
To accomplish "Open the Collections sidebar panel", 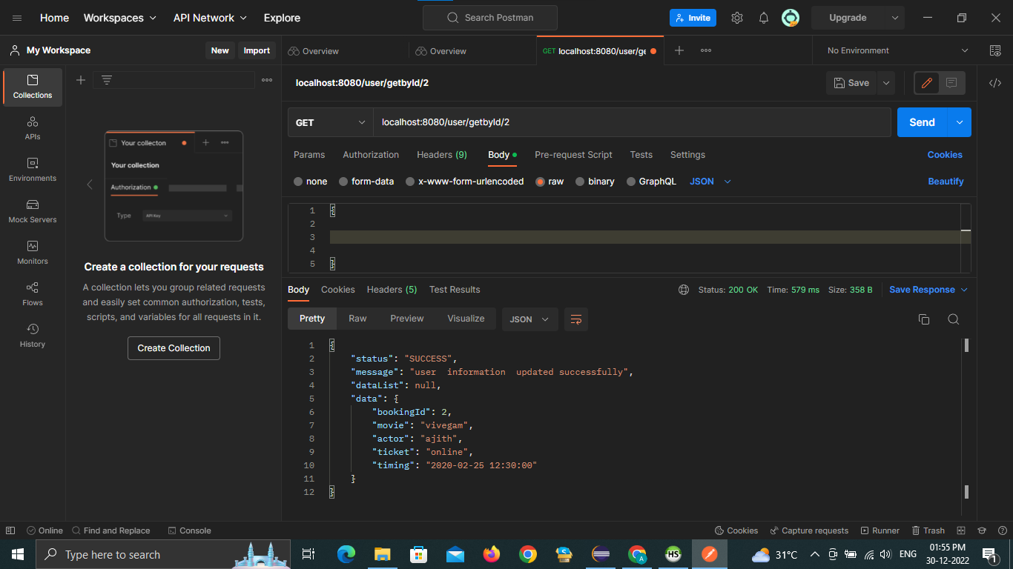I will pyautogui.click(x=33, y=87).
